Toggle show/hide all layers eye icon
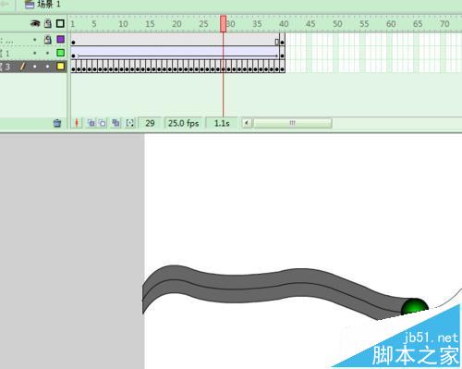 (35, 23)
